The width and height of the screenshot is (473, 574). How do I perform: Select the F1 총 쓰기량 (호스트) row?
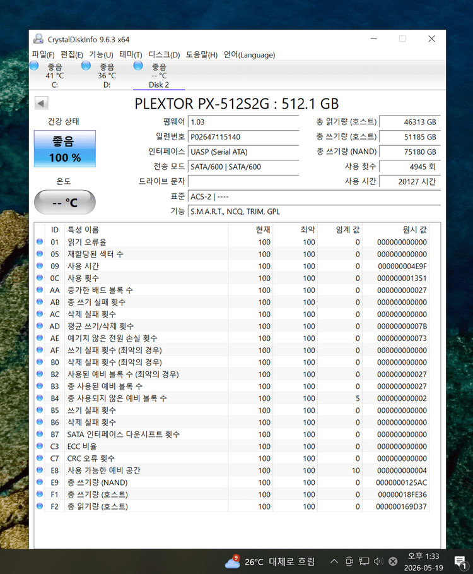click(x=231, y=494)
